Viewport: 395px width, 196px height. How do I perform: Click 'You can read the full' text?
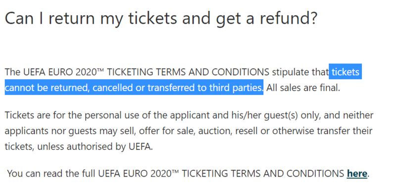(51, 174)
